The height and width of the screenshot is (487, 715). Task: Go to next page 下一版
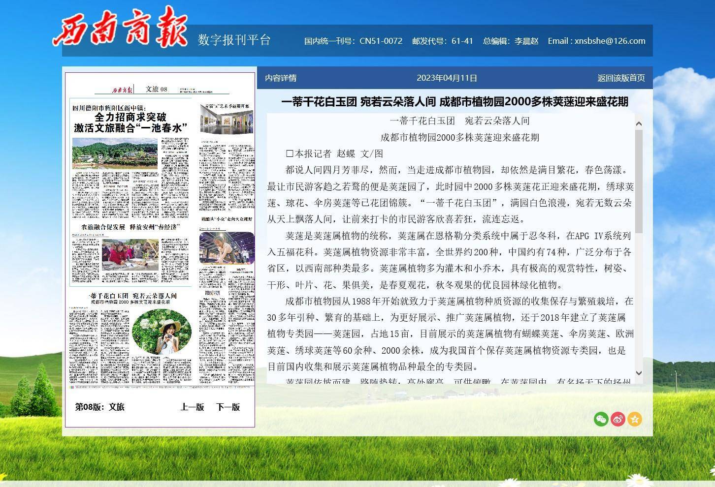coord(228,407)
